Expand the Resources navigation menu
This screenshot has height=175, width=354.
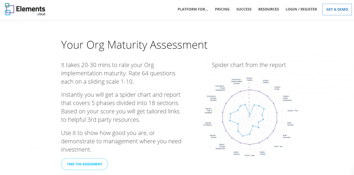click(x=268, y=9)
